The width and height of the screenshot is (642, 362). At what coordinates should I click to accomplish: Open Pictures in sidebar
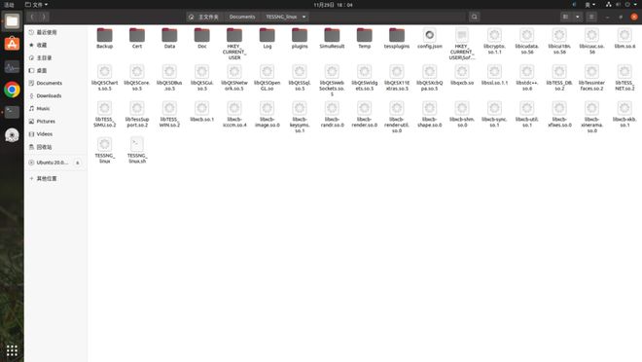(x=56, y=122)
